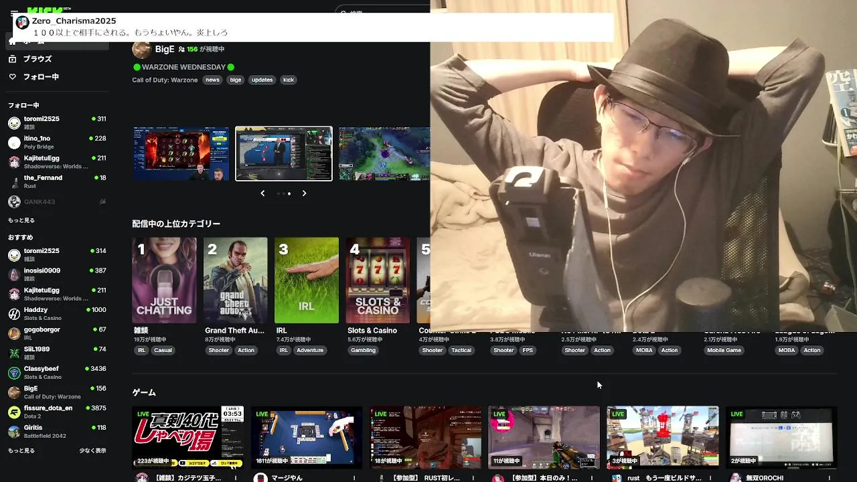Select the updates tag

pos(262,80)
